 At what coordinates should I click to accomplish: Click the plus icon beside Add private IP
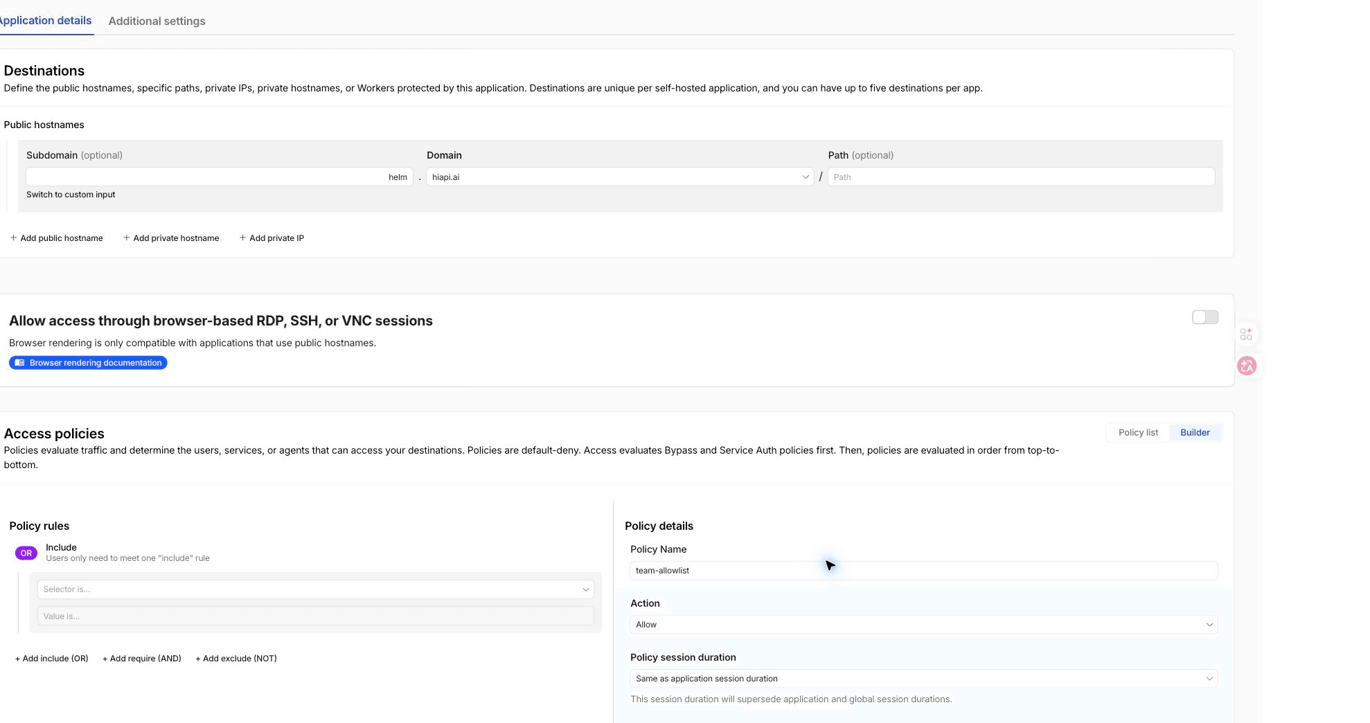[x=242, y=238]
